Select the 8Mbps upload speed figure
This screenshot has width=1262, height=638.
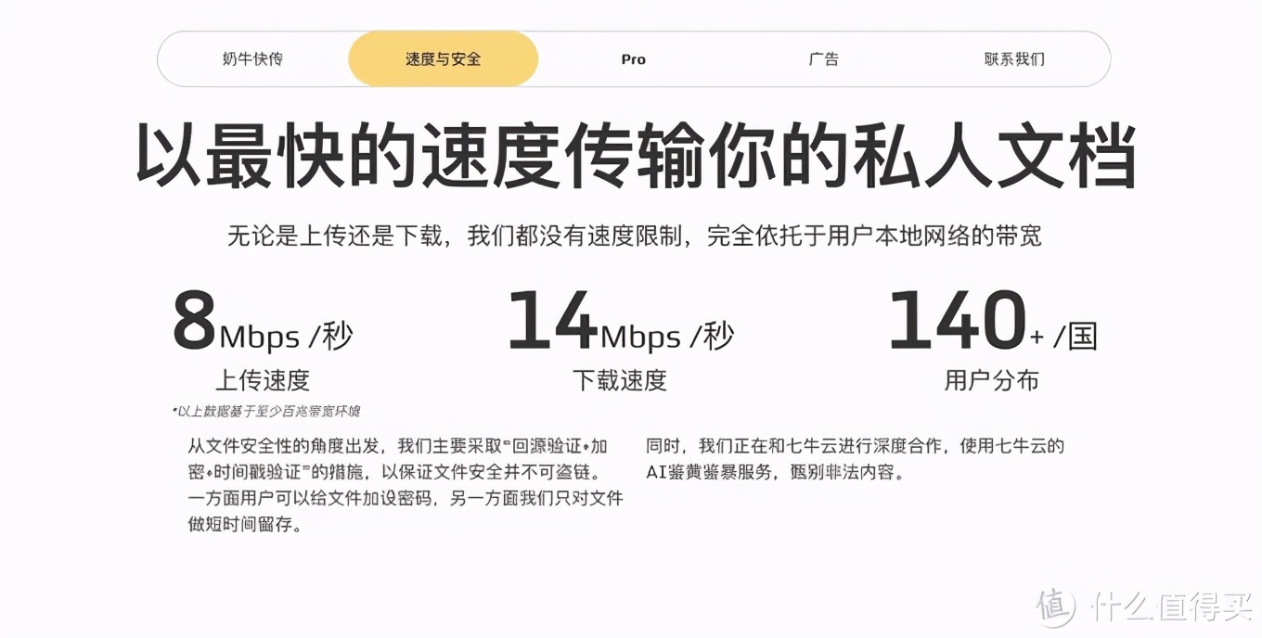[x=264, y=325]
